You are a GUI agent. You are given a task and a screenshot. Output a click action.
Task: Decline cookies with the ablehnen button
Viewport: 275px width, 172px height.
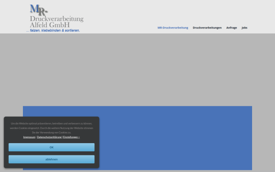51,159
